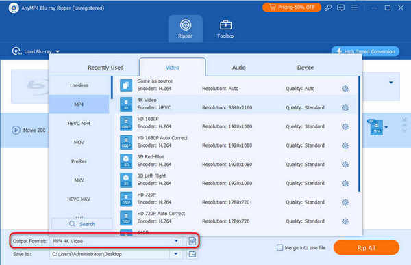Click the HD 720P format icon

[126, 199]
